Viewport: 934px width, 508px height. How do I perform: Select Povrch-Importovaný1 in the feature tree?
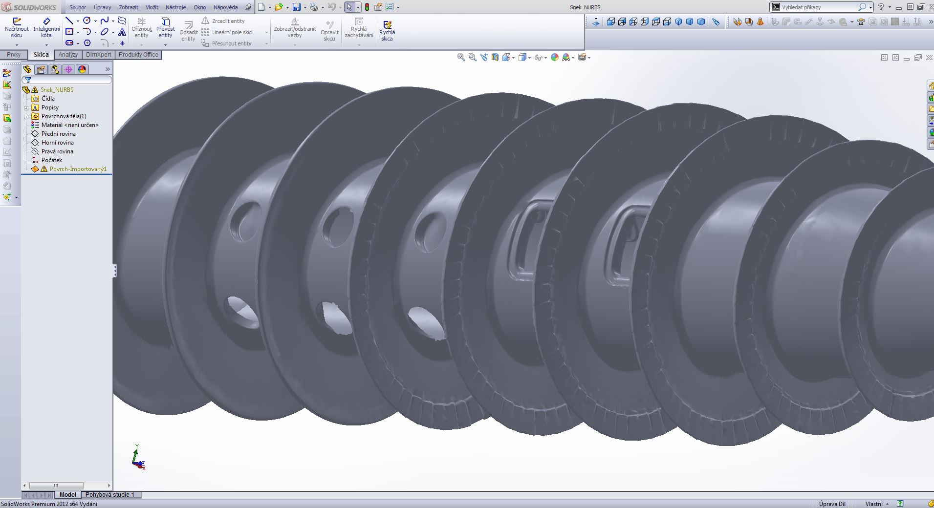click(78, 169)
